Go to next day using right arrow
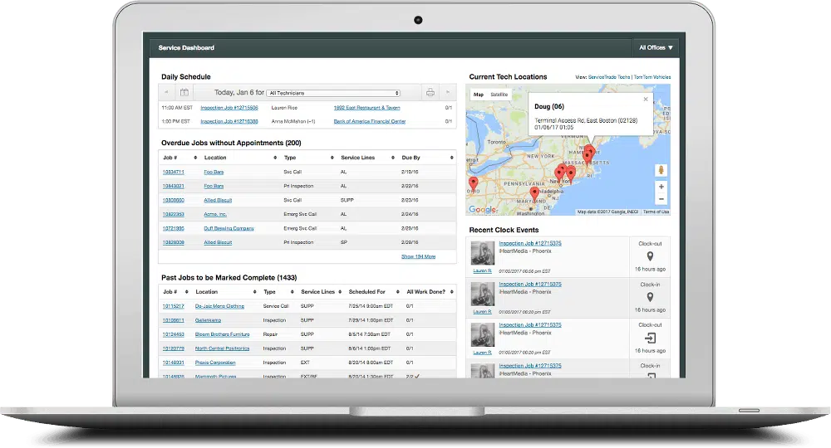Screen dimensions: 831x448 [x=449, y=93]
